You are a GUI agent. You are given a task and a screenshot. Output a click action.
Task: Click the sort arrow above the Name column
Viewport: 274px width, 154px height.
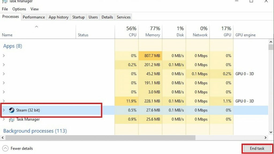(37, 26)
